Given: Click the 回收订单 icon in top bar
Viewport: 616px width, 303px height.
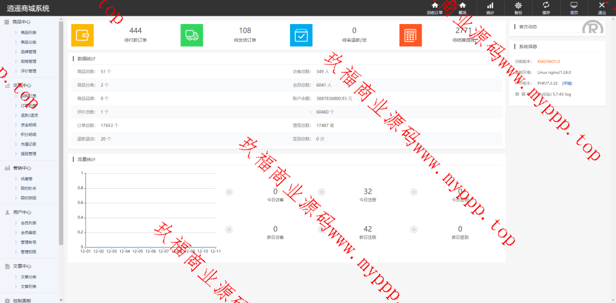Looking at the screenshot, I should (434, 6).
